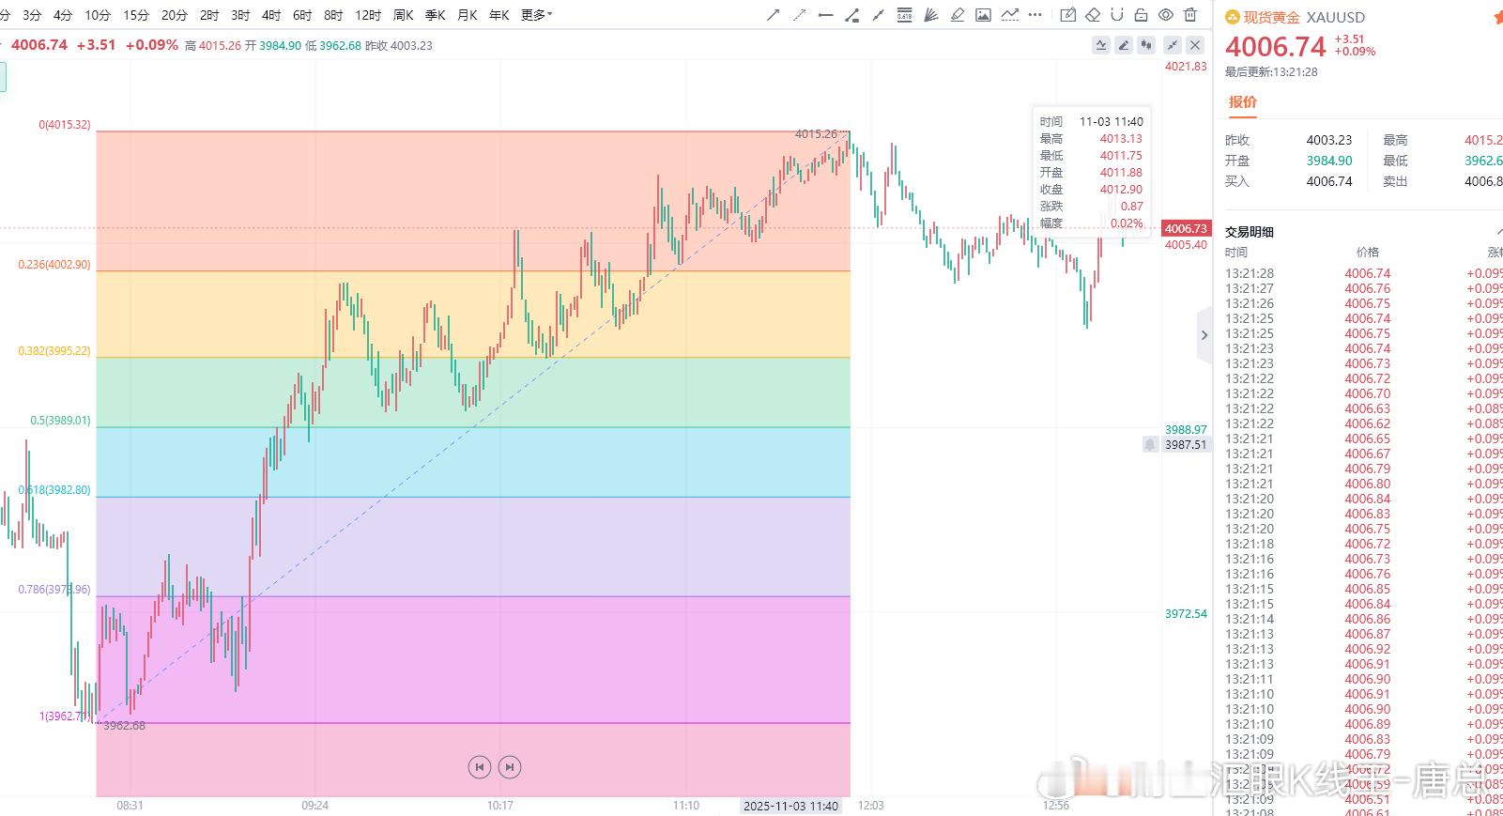Click the 0.382(3995.22) Fibonacci level label

coord(54,351)
